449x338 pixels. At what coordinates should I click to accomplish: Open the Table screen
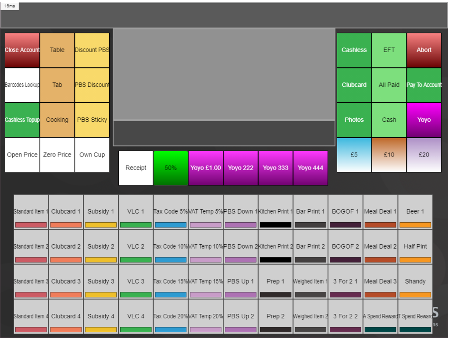[x=57, y=50]
